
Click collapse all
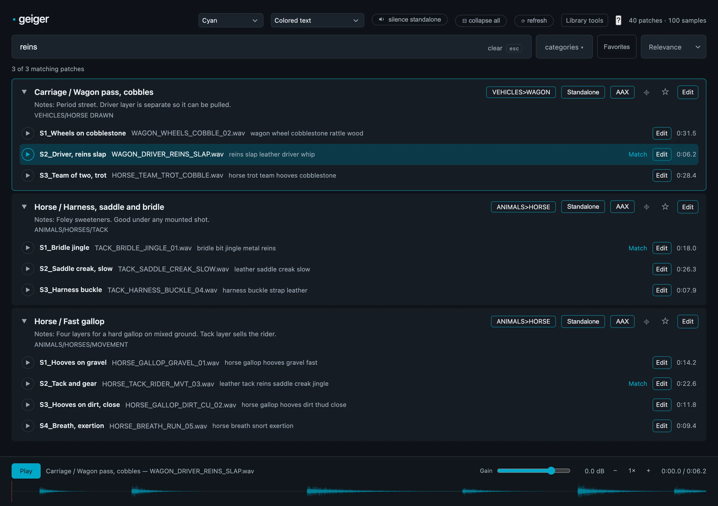(x=481, y=21)
